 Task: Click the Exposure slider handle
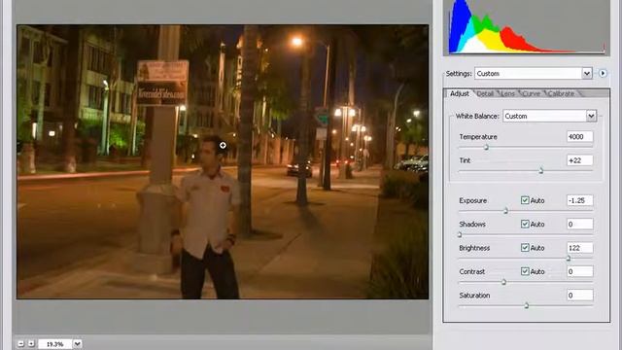coord(505,211)
